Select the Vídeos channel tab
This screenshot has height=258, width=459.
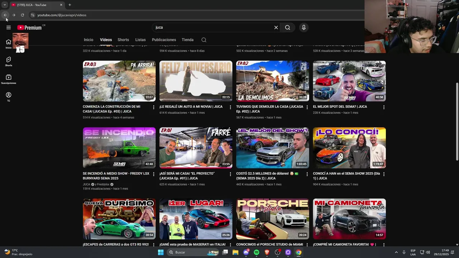point(106,40)
